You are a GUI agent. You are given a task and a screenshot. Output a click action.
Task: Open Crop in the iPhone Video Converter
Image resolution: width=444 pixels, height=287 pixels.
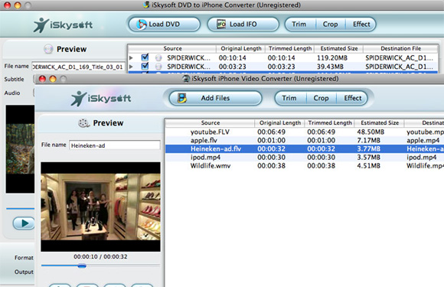[x=321, y=98]
